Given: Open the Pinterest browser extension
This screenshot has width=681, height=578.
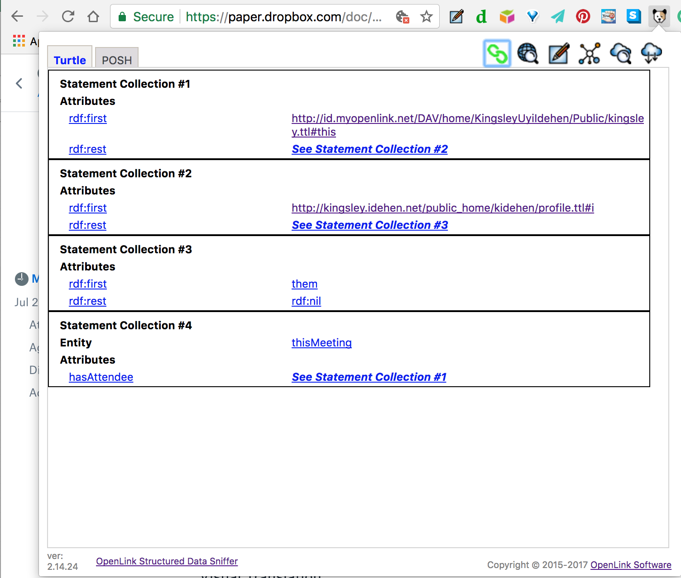Looking at the screenshot, I should click(583, 16).
